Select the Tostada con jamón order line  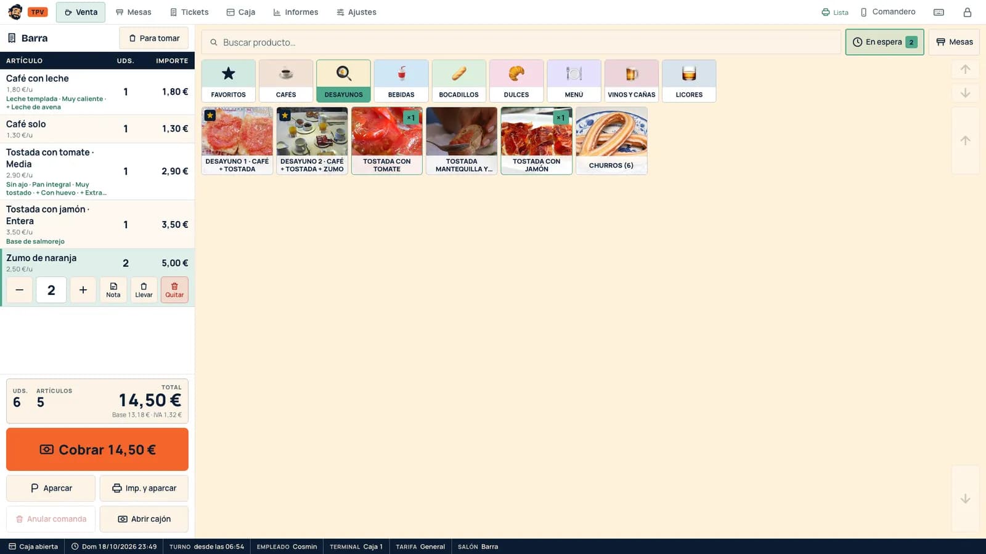[x=97, y=225]
